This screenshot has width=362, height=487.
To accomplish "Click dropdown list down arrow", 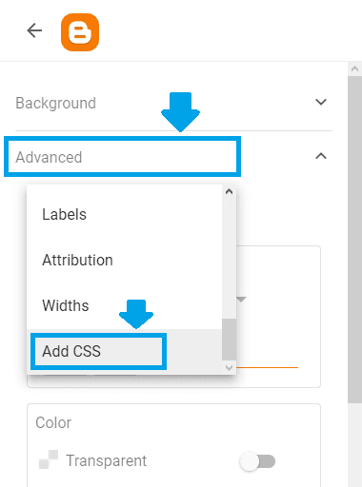I will click(x=229, y=368).
